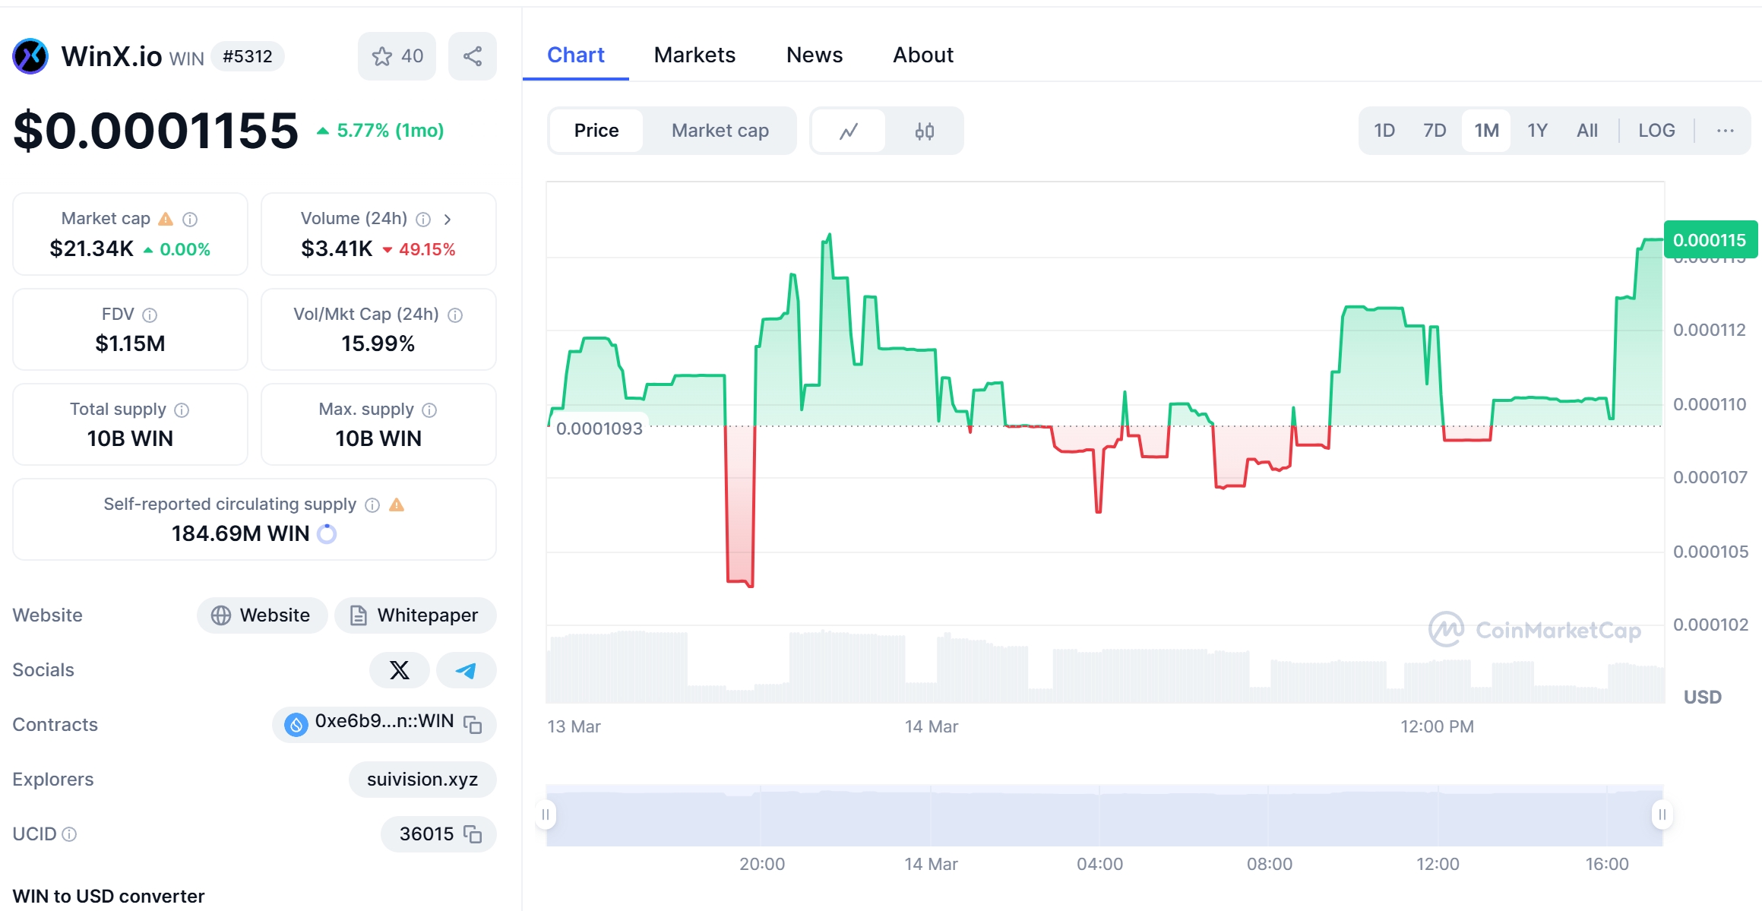The width and height of the screenshot is (1762, 911).
Task: Click current price label 0.000115
Action: (x=1710, y=240)
